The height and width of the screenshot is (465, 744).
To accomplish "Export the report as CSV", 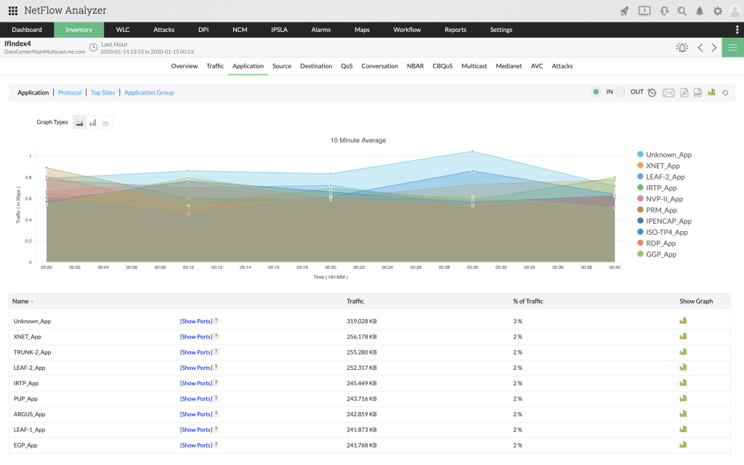I will coord(697,92).
